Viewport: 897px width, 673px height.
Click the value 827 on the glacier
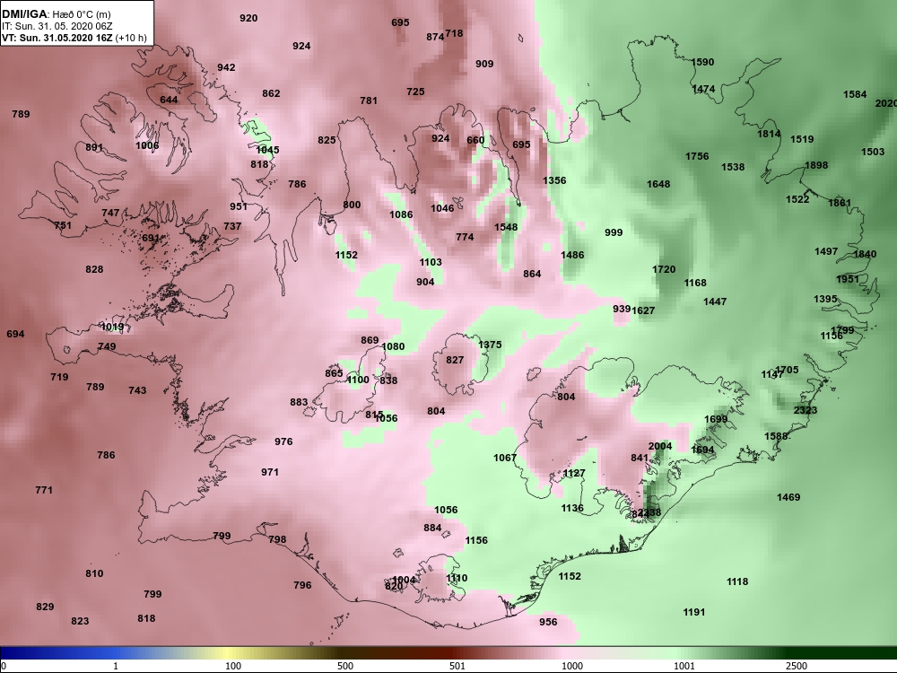tap(455, 361)
